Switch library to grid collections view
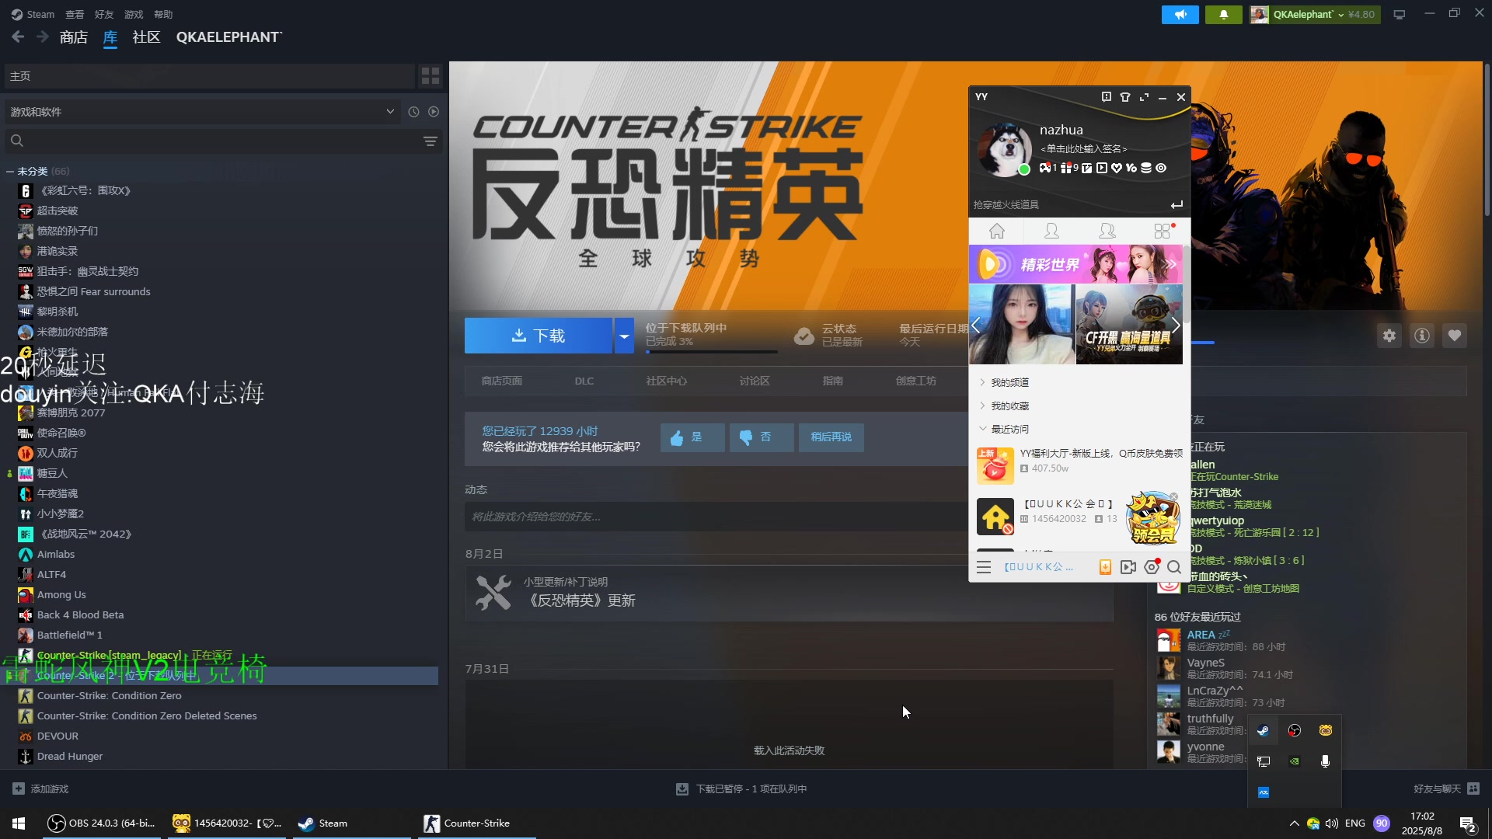 [430, 75]
